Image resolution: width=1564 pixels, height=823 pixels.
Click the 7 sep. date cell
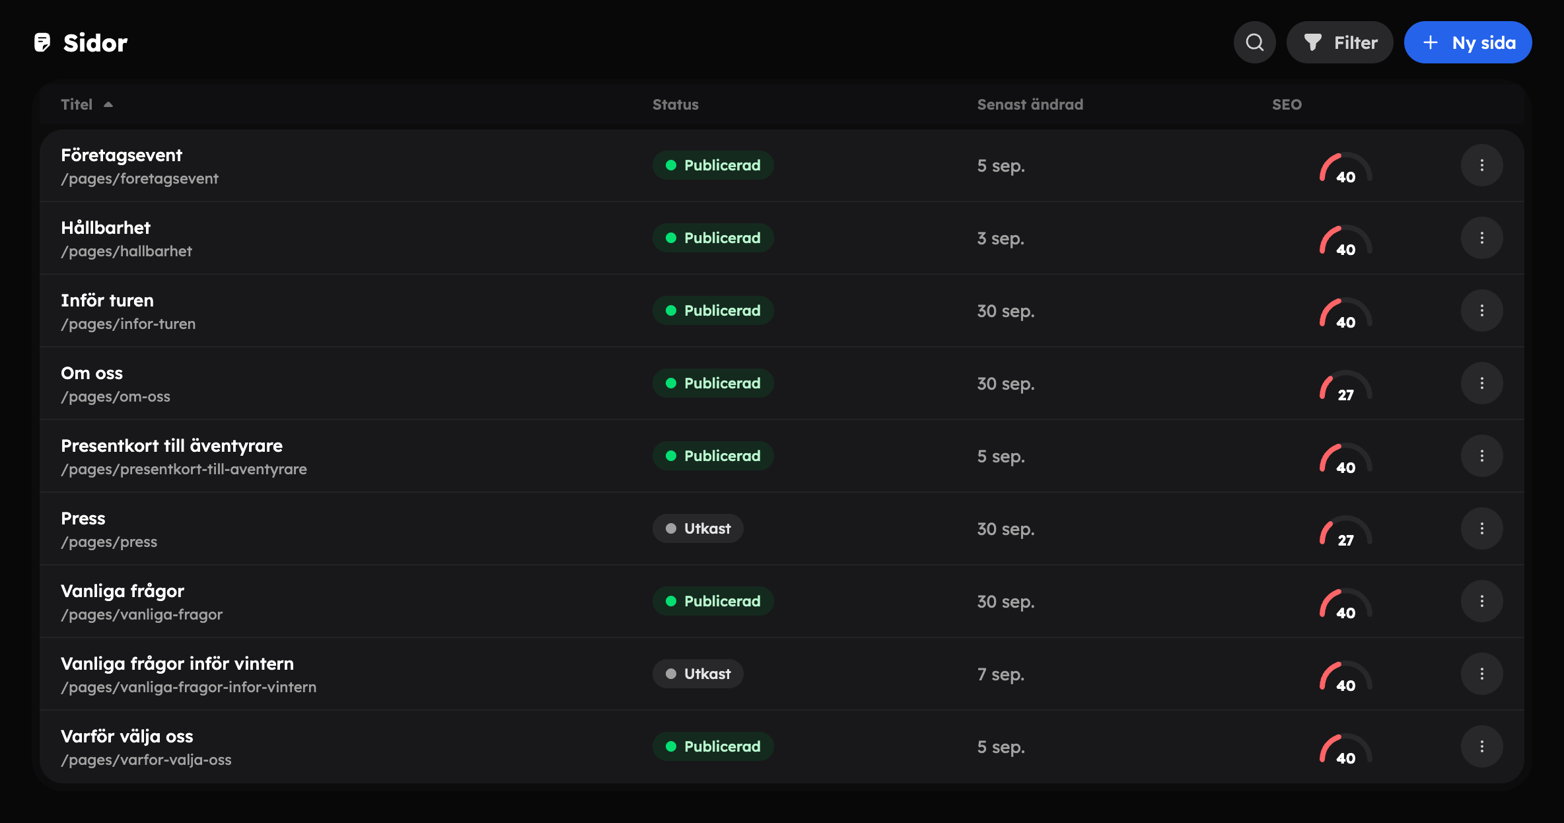[1001, 674]
